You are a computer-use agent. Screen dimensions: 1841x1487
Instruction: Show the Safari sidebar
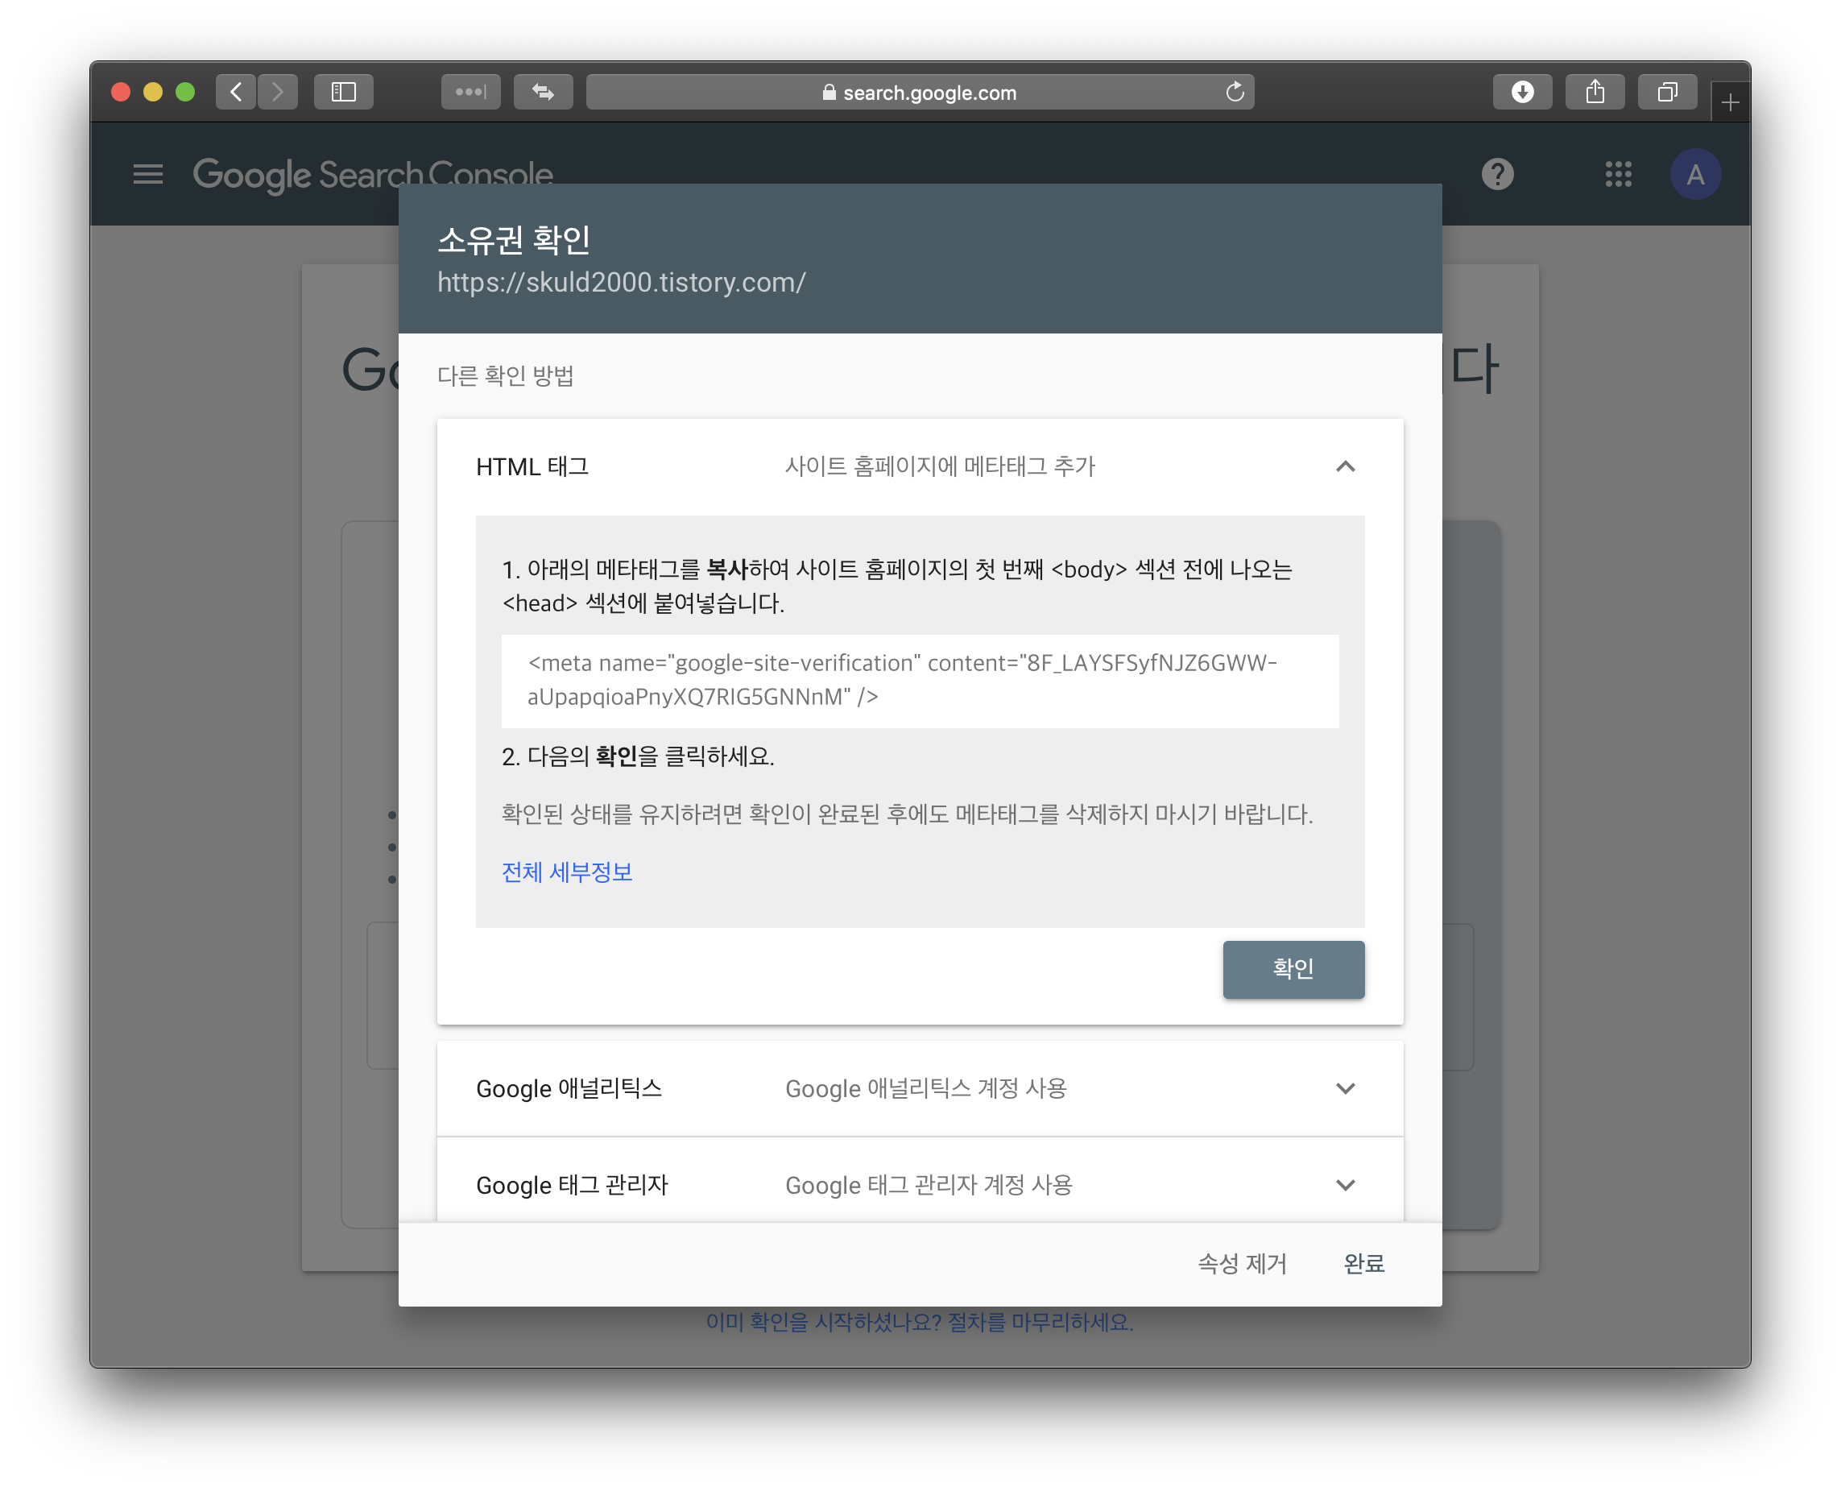(x=343, y=92)
